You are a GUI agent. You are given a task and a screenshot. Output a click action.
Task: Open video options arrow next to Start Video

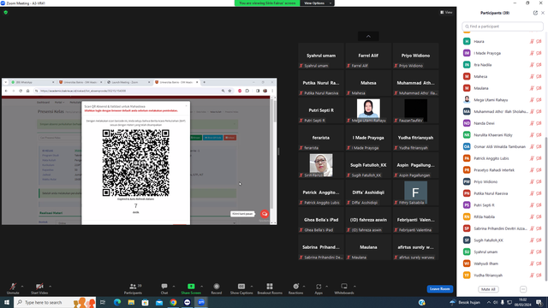pyautogui.click(x=51, y=287)
